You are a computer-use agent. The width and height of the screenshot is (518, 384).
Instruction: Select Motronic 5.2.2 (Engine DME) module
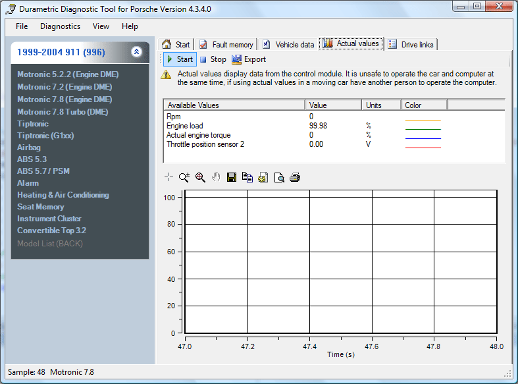68,74
